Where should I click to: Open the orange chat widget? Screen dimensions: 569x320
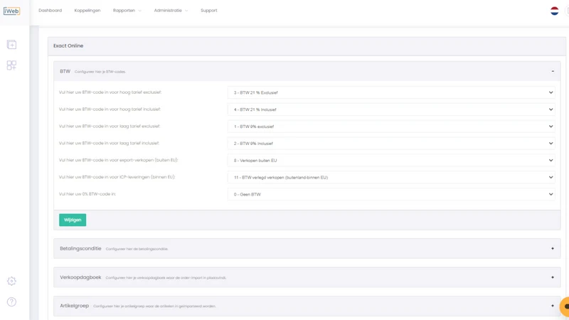(565, 306)
